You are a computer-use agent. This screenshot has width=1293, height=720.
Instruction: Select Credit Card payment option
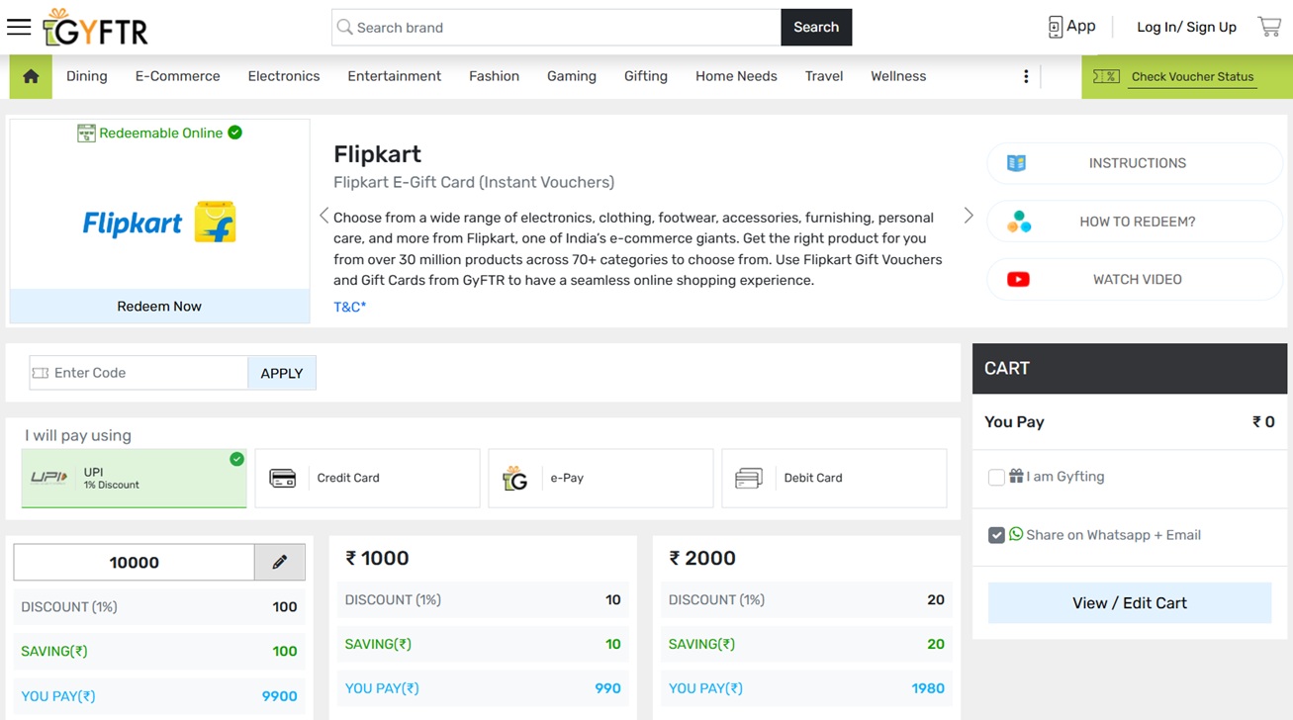pos(367,478)
